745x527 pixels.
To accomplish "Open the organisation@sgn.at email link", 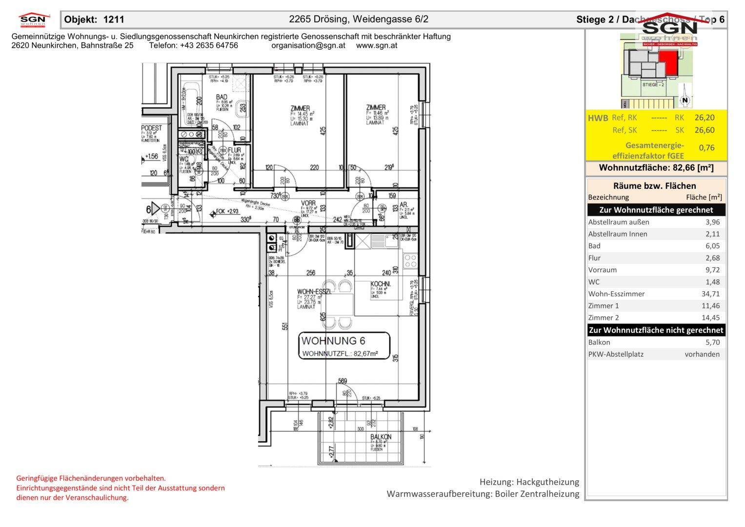I will click(308, 45).
